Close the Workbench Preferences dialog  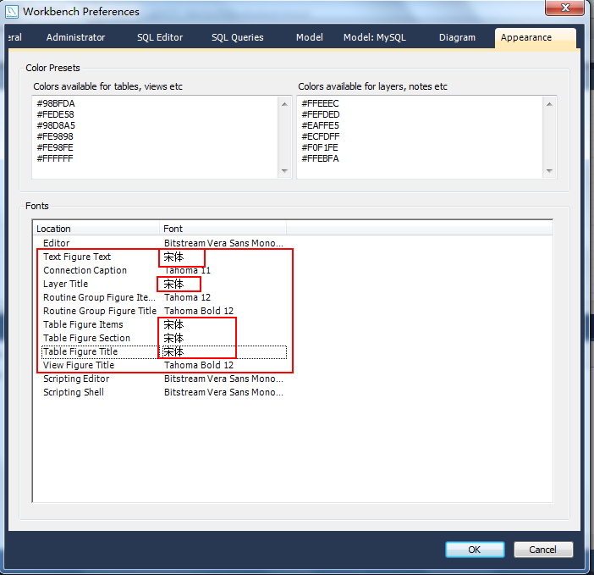564,8
